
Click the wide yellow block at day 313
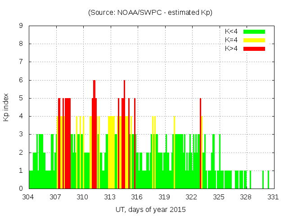(x=111, y=153)
